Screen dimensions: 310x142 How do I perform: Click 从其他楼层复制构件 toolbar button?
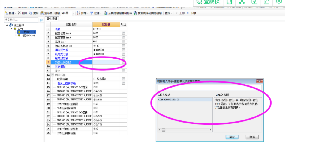(x=118, y=13)
